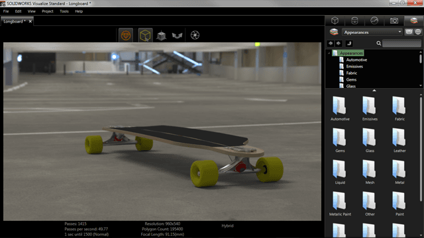Click the Polygon Count: 195400 text
This screenshot has height=238, width=424.
click(162, 229)
